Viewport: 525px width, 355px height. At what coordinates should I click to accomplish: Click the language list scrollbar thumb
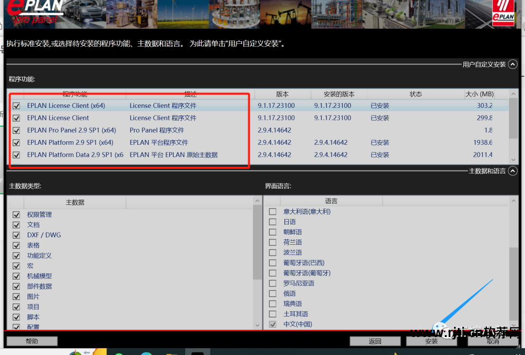[514, 284]
